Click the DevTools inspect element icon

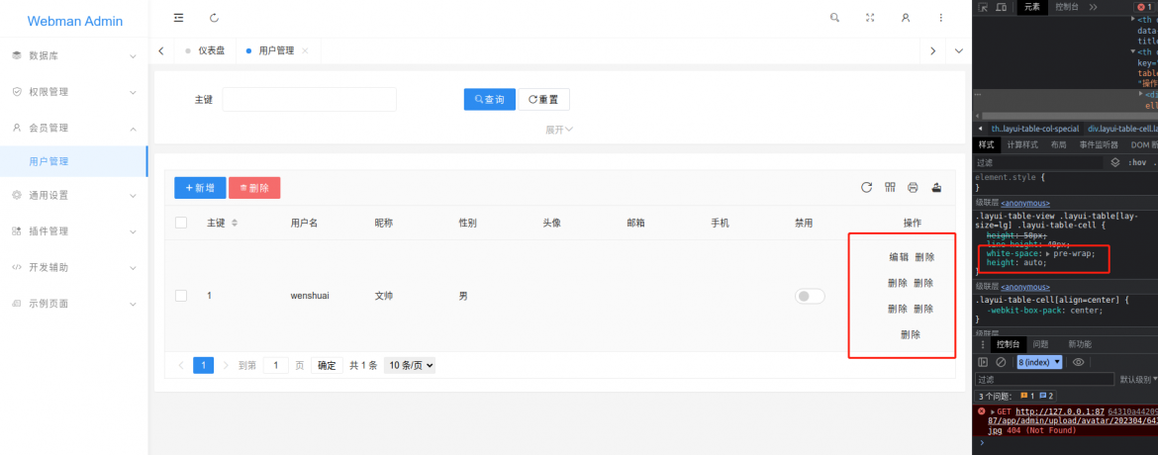(x=984, y=7)
